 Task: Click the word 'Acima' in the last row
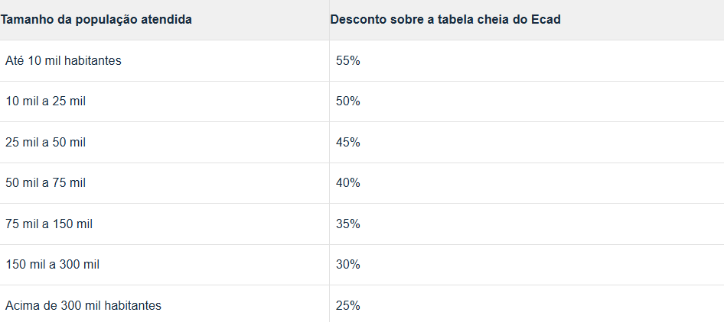click(x=21, y=306)
